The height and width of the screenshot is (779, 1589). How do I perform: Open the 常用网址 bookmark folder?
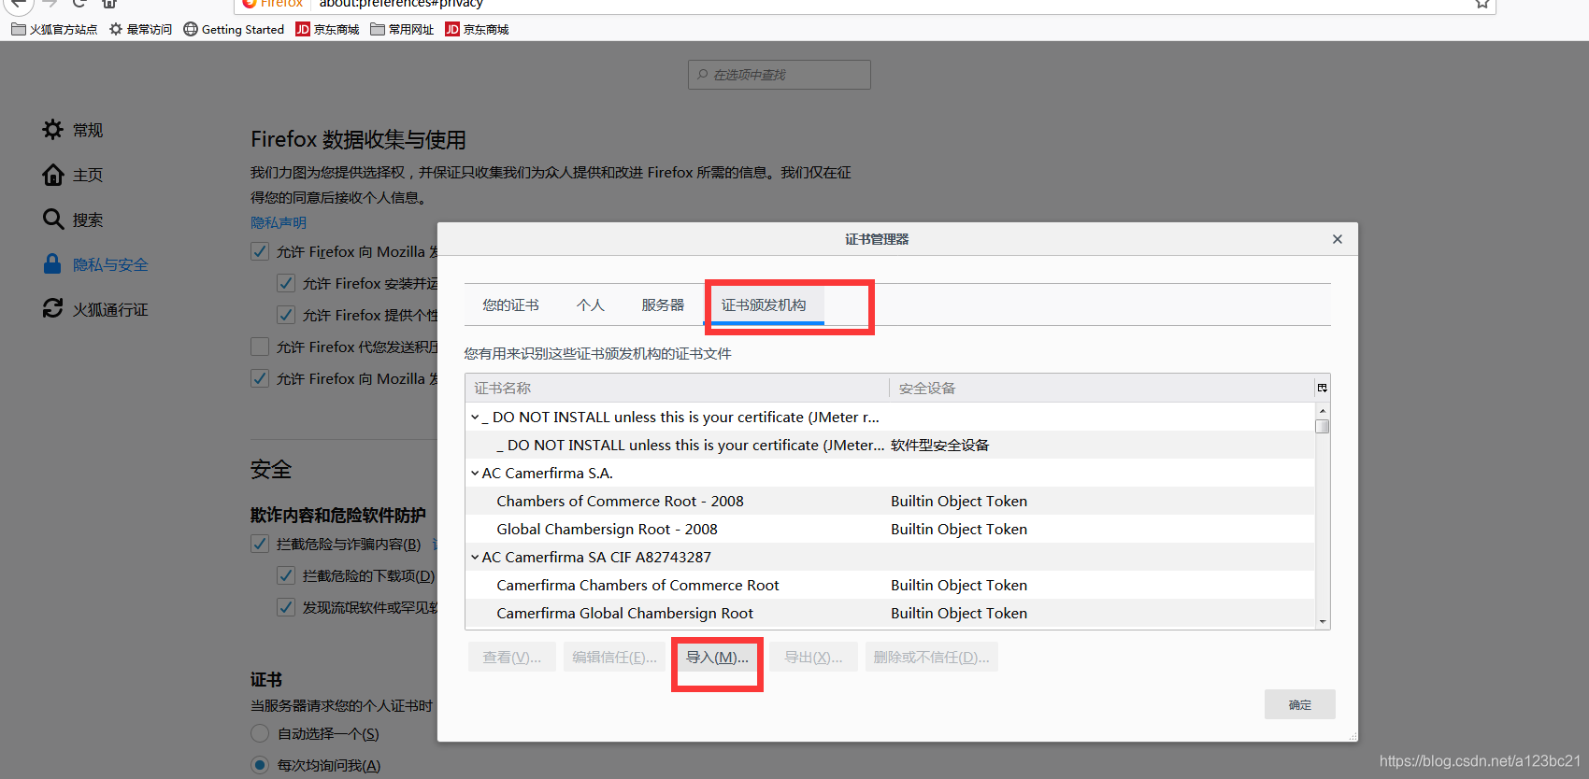403,30
